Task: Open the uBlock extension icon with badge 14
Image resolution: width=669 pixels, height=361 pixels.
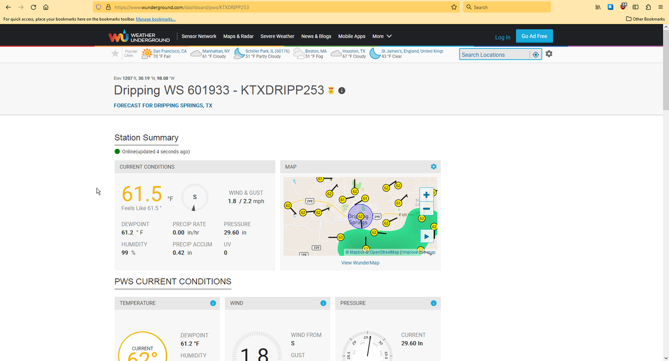Action: tap(623, 7)
